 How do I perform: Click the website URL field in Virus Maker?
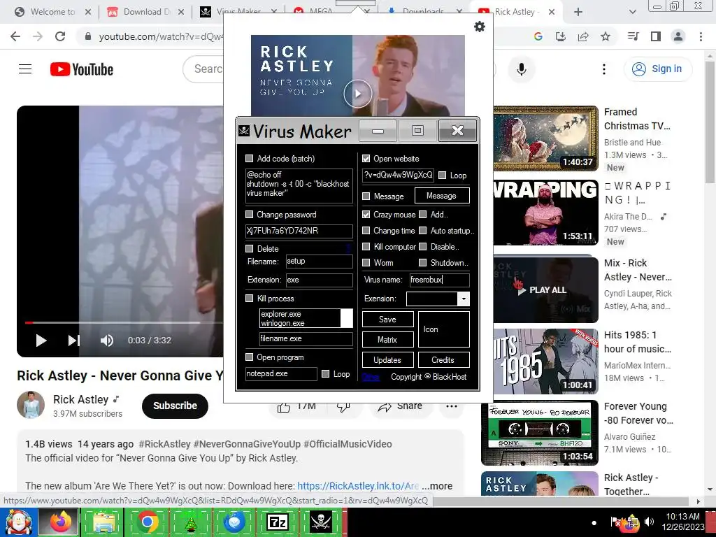(x=398, y=175)
